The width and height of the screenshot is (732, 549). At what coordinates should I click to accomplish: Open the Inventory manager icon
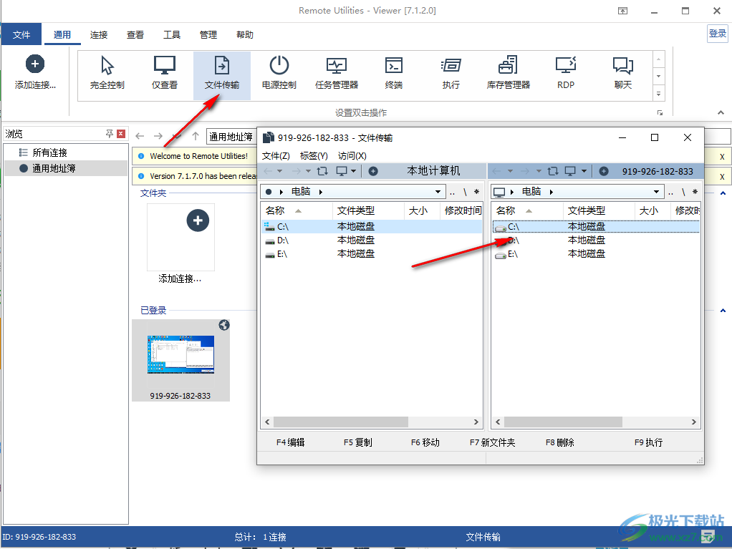(508, 65)
